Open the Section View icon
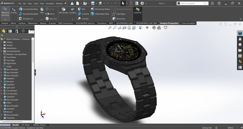 click(124, 28)
